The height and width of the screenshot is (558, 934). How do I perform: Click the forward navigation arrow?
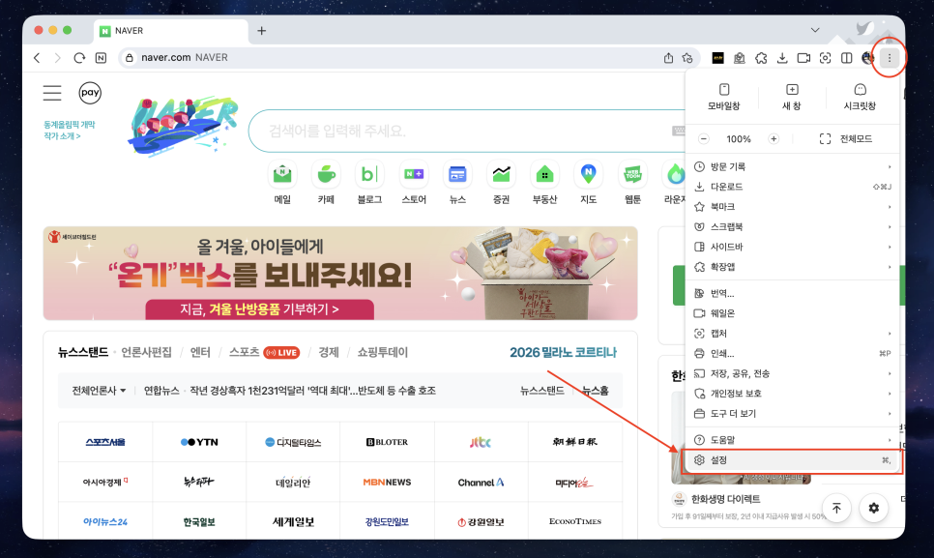coord(58,58)
